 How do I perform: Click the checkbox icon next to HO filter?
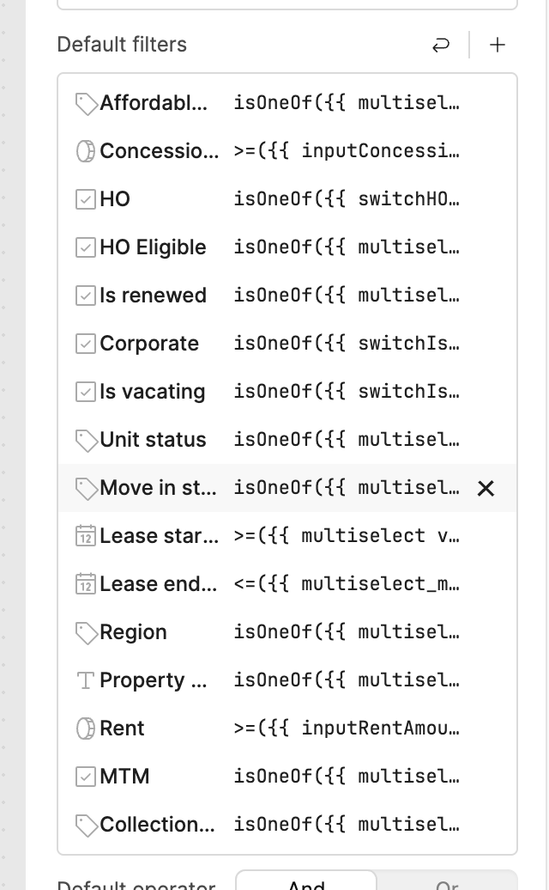pos(86,199)
